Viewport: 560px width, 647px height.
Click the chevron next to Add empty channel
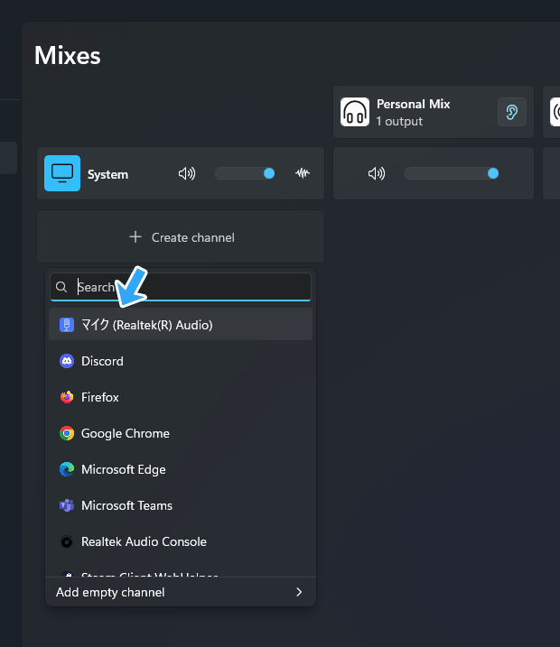(299, 592)
